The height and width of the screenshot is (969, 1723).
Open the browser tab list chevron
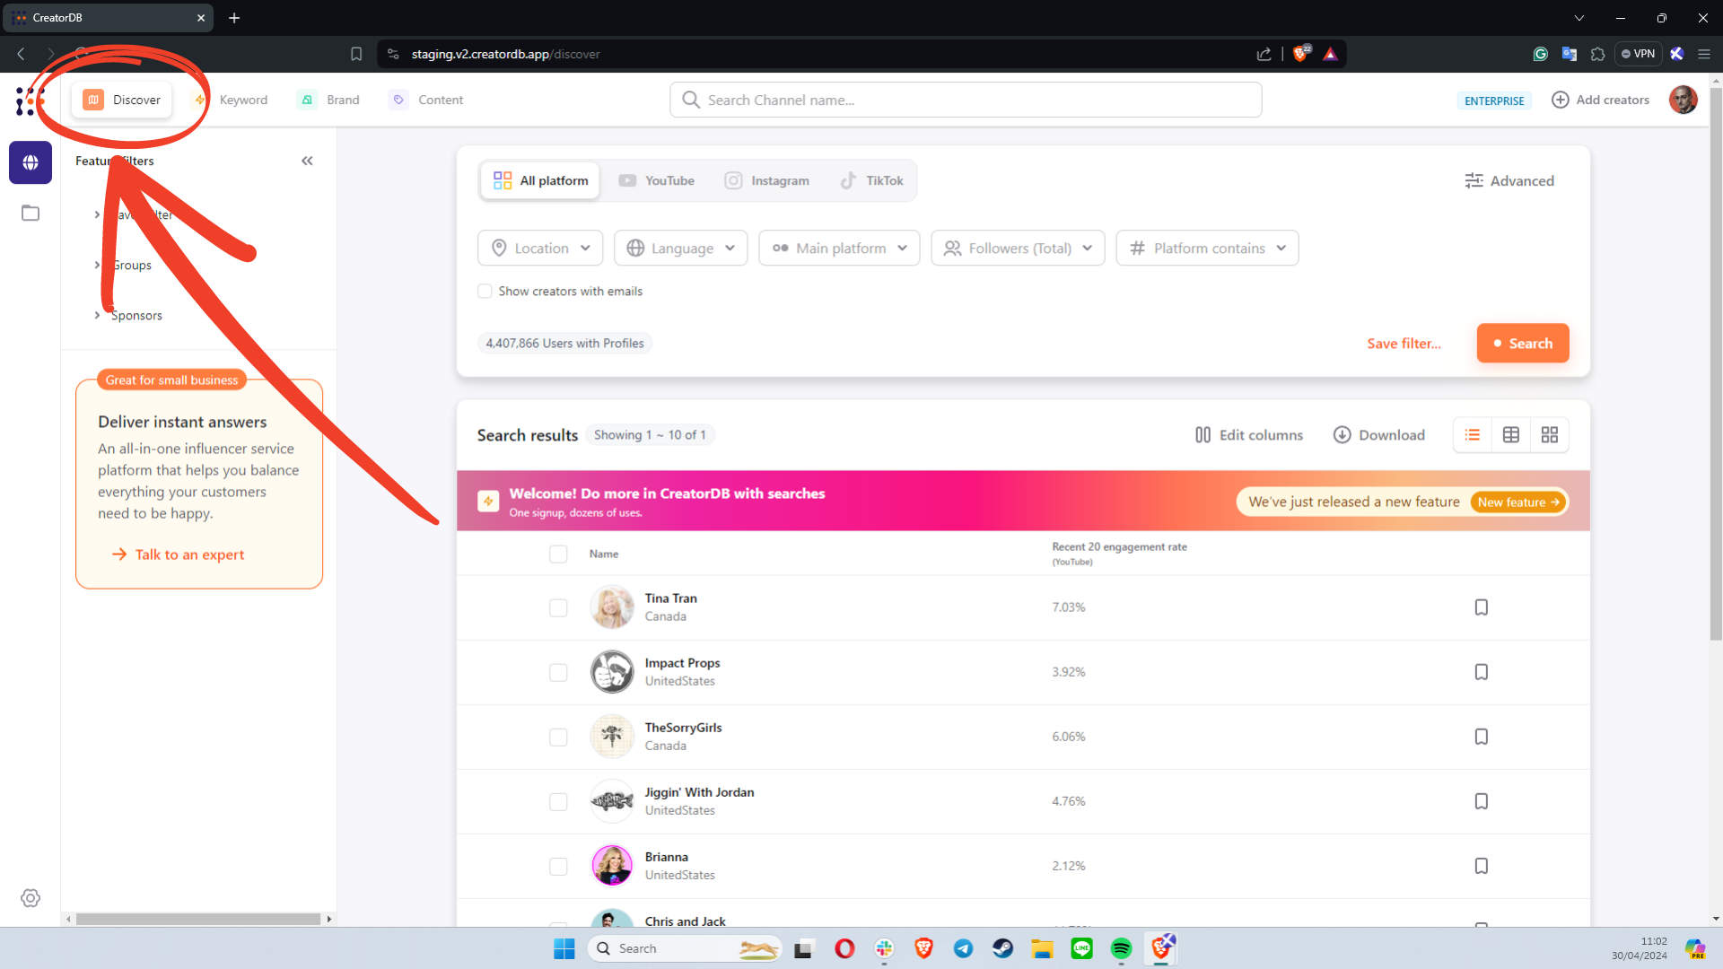pos(1579,18)
